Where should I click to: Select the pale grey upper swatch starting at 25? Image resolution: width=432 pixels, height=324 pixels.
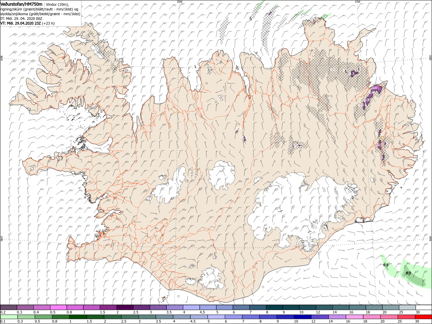coord(407,307)
